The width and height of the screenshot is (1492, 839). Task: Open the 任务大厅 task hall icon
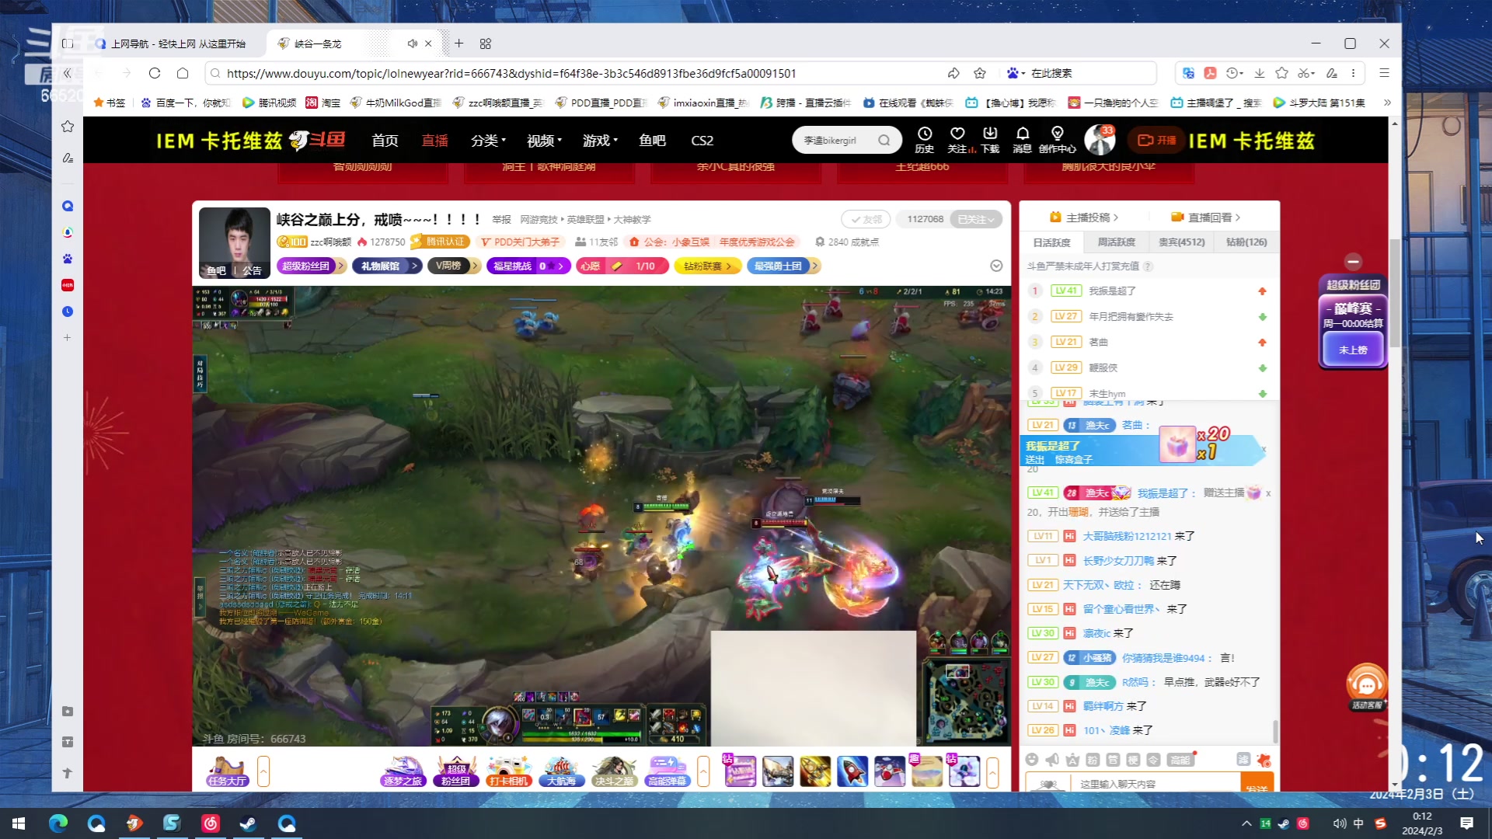pos(227,771)
